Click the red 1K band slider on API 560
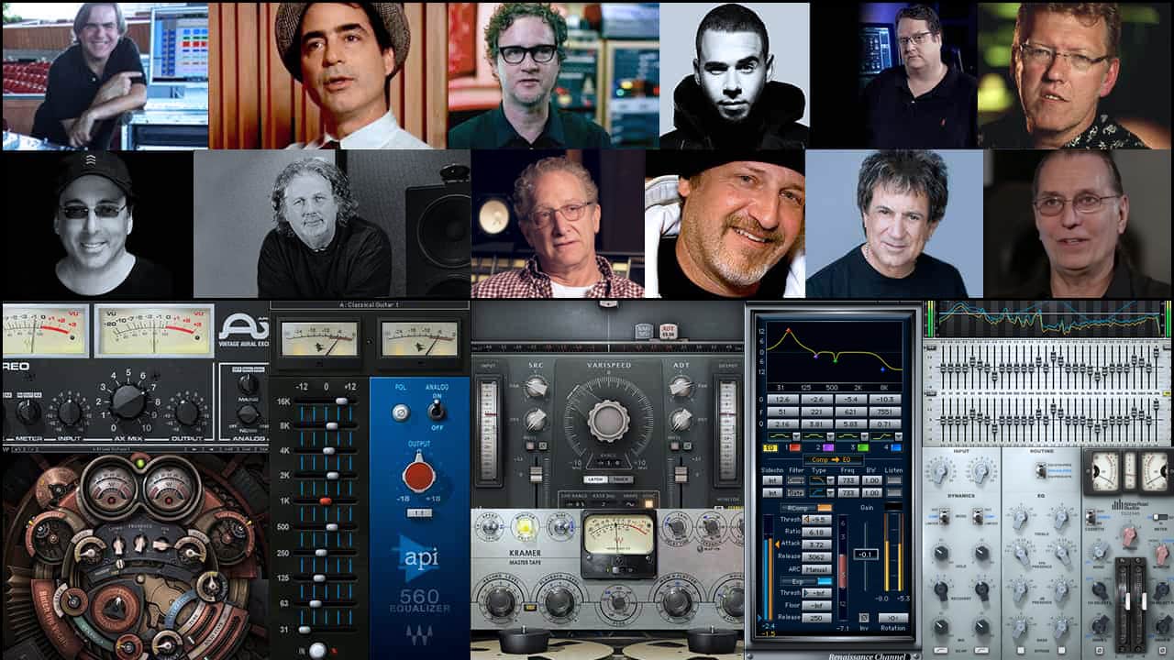1174x660 pixels. [x=325, y=500]
